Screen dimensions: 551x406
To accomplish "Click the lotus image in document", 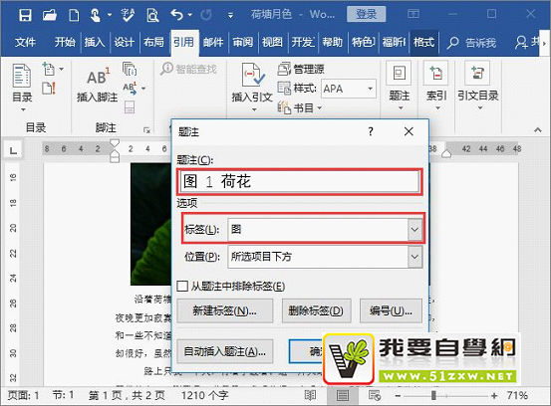I will point(150,224).
